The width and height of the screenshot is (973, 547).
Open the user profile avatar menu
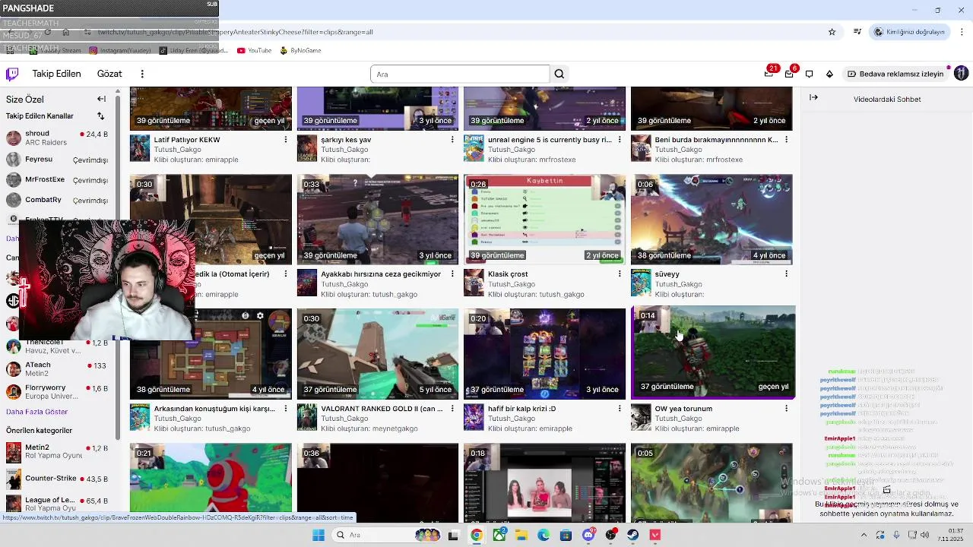(961, 74)
